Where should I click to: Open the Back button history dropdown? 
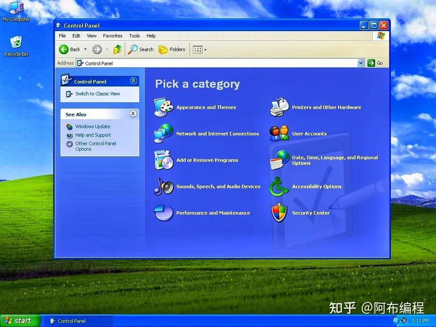tap(85, 49)
